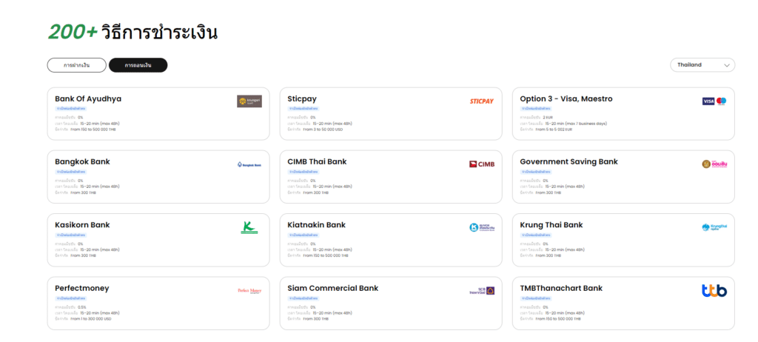758x342 pixels.
Task: Select the TMBThanachart Bank title
Action: pyautogui.click(x=561, y=288)
